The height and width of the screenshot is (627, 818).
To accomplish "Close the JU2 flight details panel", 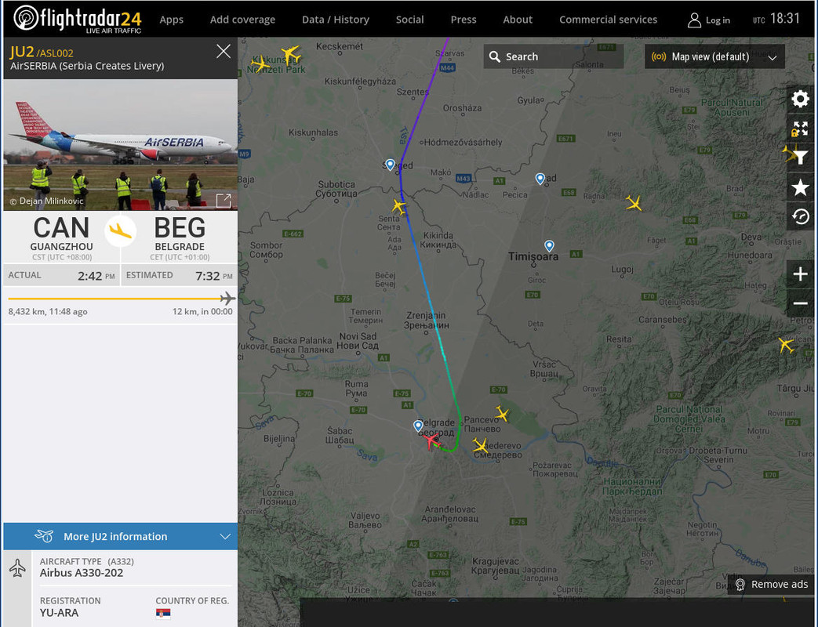I will (x=224, y=51).
